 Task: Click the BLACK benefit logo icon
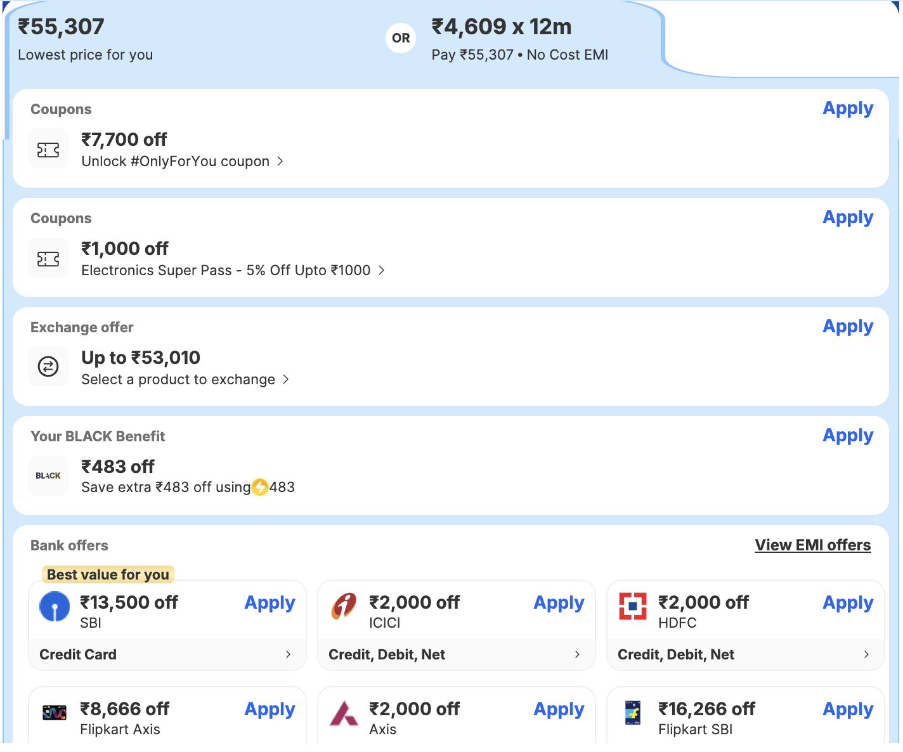click(x=48, y=476)
